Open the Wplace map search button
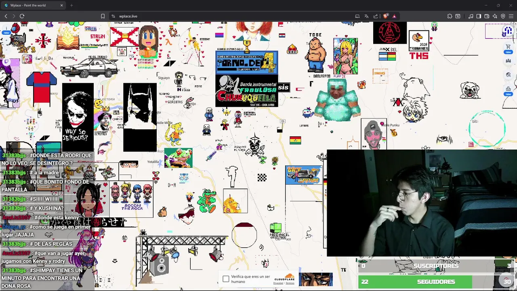This screenshot has width=517, height=291. (x=508, y=75)
